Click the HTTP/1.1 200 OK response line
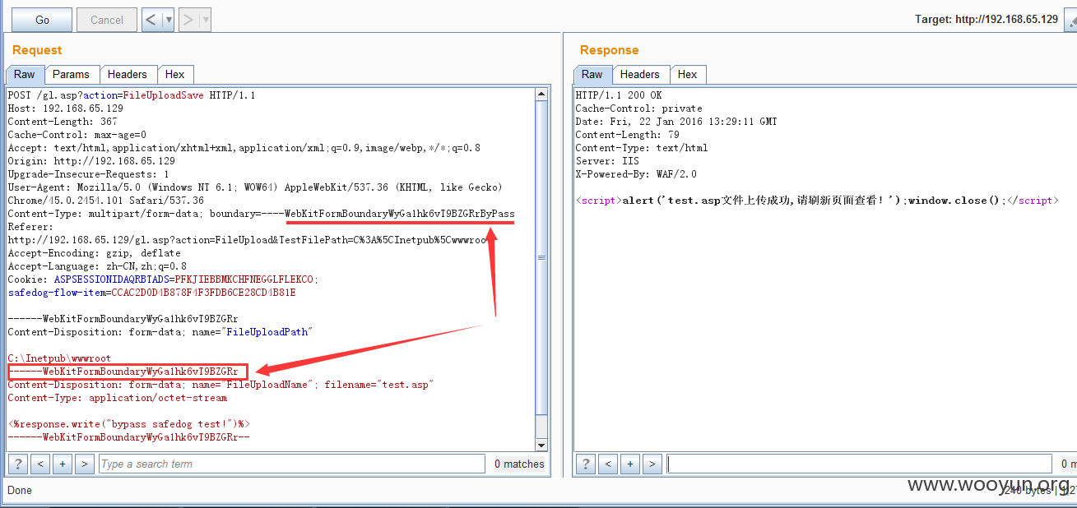 (x=619, y=95)
